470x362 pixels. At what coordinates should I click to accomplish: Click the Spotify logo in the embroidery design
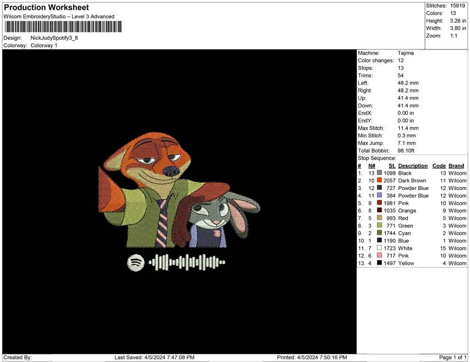136,262
